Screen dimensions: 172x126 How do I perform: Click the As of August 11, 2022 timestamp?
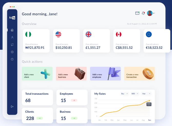tap(142, 24)
